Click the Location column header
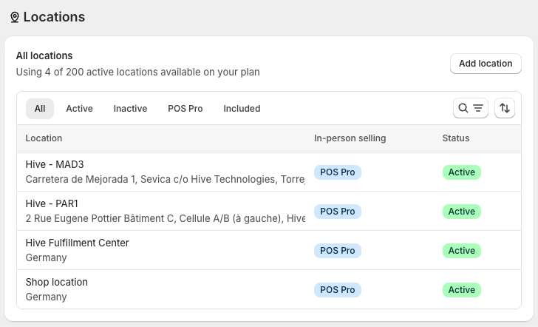The width and height of the screenshot is (538, 327). [x=44, y=138]
